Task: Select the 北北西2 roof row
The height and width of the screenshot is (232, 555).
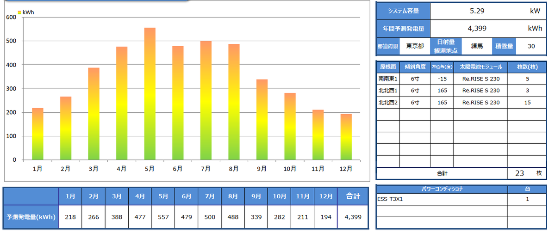Action: pyautogui.click(x=461, y=103)
